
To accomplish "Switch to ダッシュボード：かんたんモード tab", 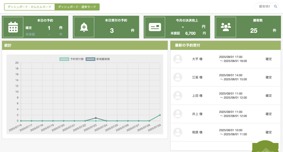I will 29,7.
